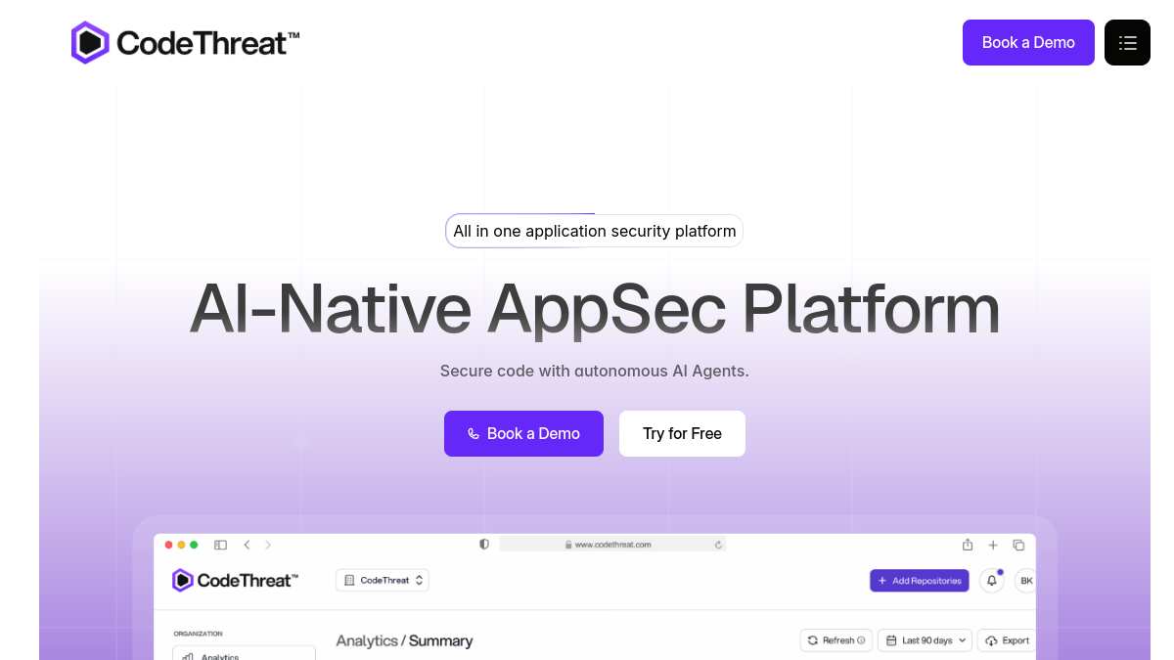Viewport: 1174px width, 660px height.
Task: Open the black hamburger menu button
Action: coord(1127,42)
